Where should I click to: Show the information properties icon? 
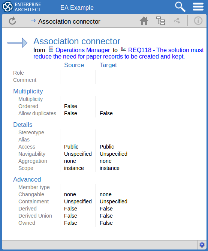pyautogui.click(x=198, y=21)
